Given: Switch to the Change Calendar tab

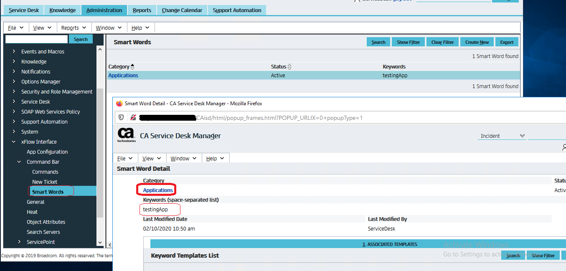Looking at the screenshot, I should click(182, 10).
